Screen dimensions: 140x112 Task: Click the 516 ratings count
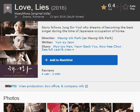pyautogui.click(x=110, y=9)
